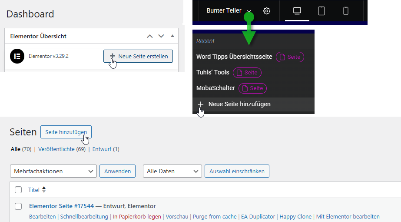Open the Mehrfachaktionen dropdown

(x=53, y=171)
